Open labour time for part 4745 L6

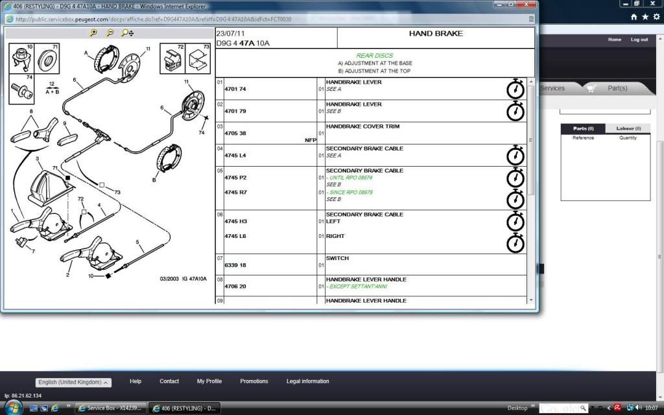(516, 243)
